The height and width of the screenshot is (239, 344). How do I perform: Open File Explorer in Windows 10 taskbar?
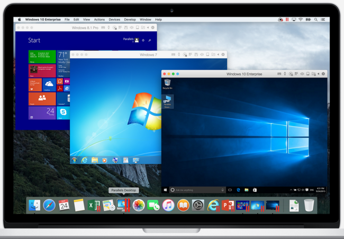(247, 190)
